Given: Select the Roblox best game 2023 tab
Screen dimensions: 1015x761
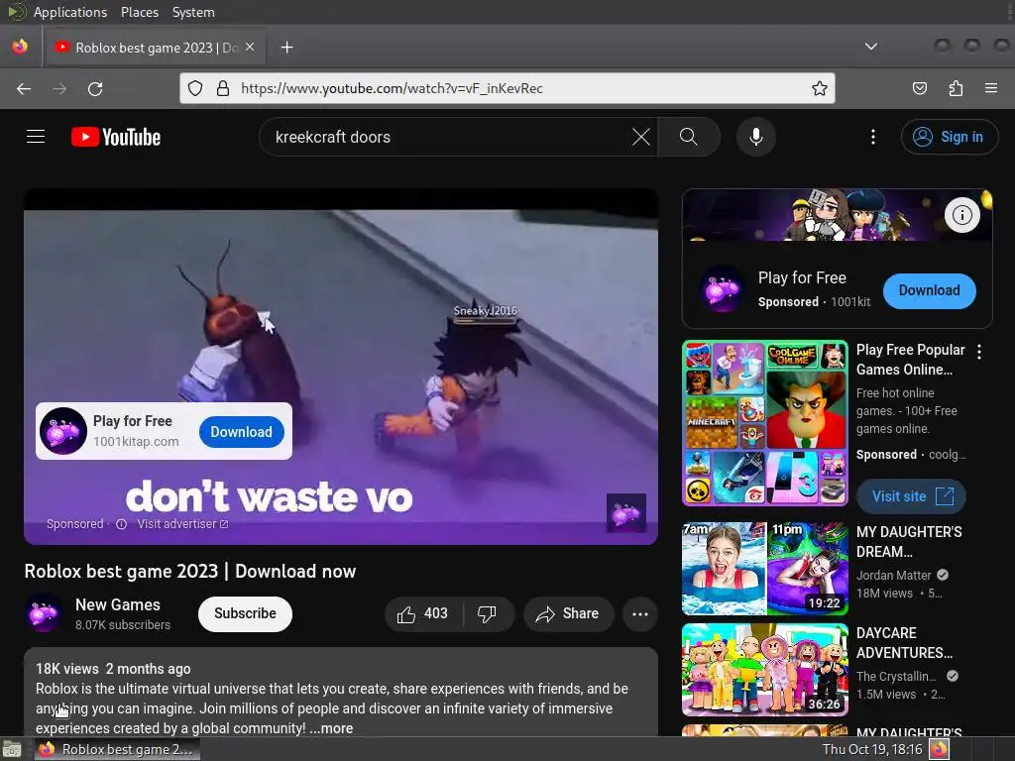Looking at the screenshot, I should pyautogui.click(x=154, y=48).
